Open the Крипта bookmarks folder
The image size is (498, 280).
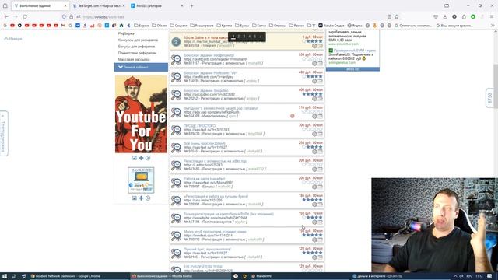point(224,26)
